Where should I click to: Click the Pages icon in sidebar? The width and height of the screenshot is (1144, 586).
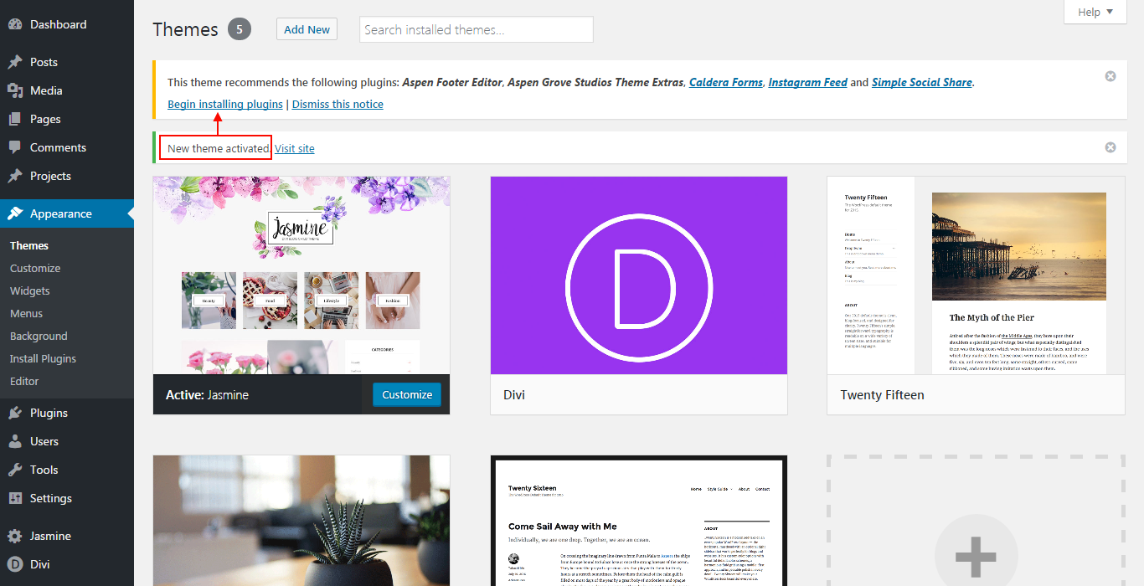coord(15,119)
